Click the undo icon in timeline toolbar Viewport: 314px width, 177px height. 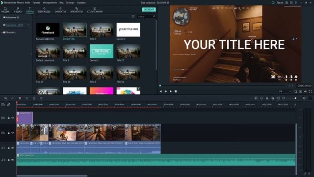coord(5,98)
